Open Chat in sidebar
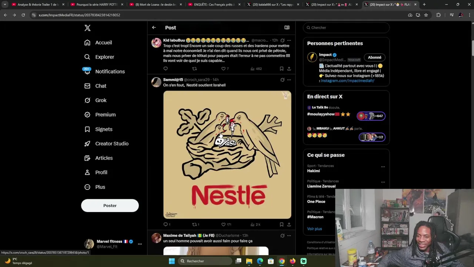 [95, 86]
